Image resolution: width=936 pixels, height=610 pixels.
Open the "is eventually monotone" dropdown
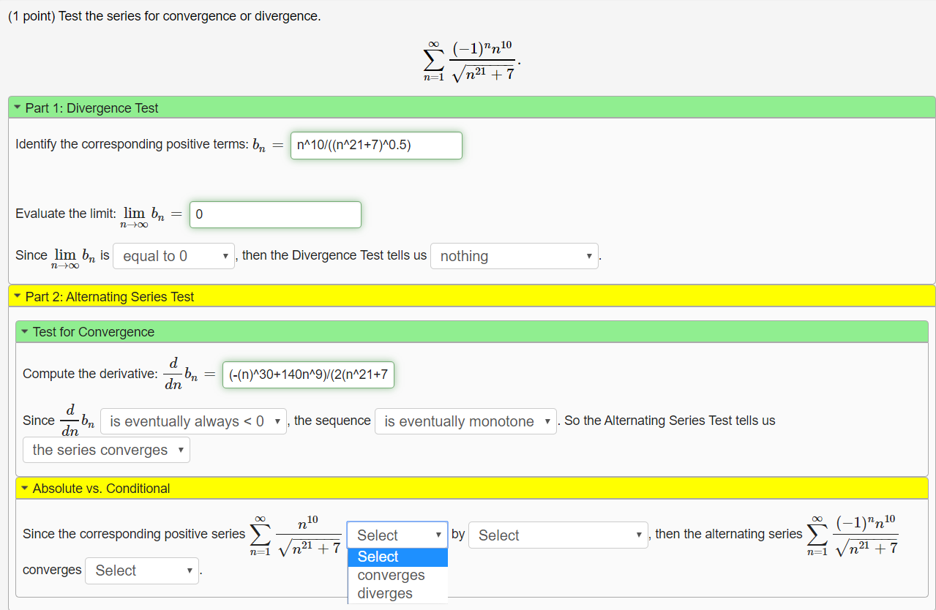(465, 421)
